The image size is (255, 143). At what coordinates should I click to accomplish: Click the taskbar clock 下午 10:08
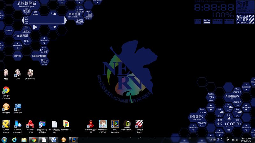[x=246, y=140]
